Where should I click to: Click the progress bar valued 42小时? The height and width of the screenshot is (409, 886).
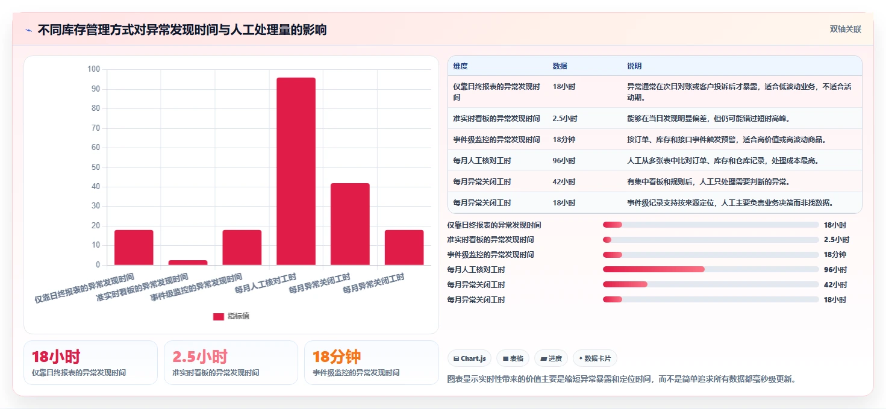coord(711,284)
